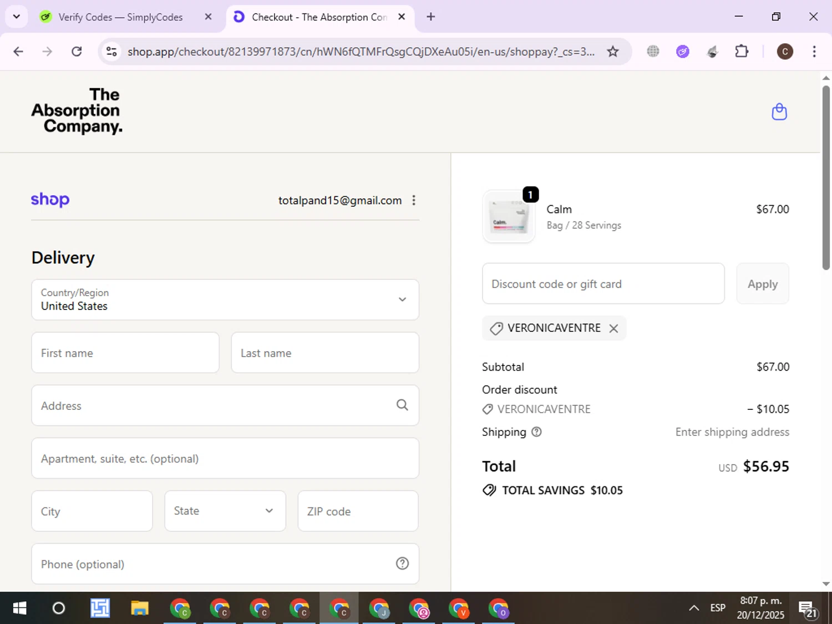Open Cortana search circle in taskbar

point(58,608)
